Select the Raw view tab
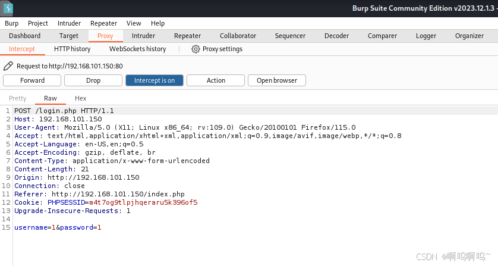 (x=50, y=98)
